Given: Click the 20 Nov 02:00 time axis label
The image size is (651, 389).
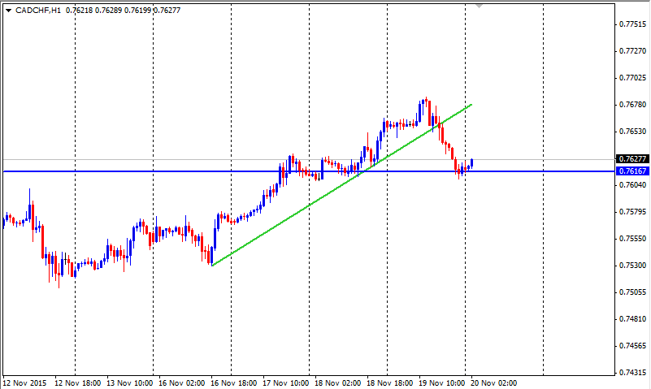Looking at the screenshot, I should pyautogui.click(x=494, y=383).
